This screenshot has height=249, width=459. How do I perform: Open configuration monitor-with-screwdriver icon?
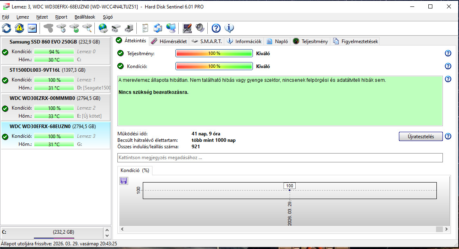coord(187,28)
